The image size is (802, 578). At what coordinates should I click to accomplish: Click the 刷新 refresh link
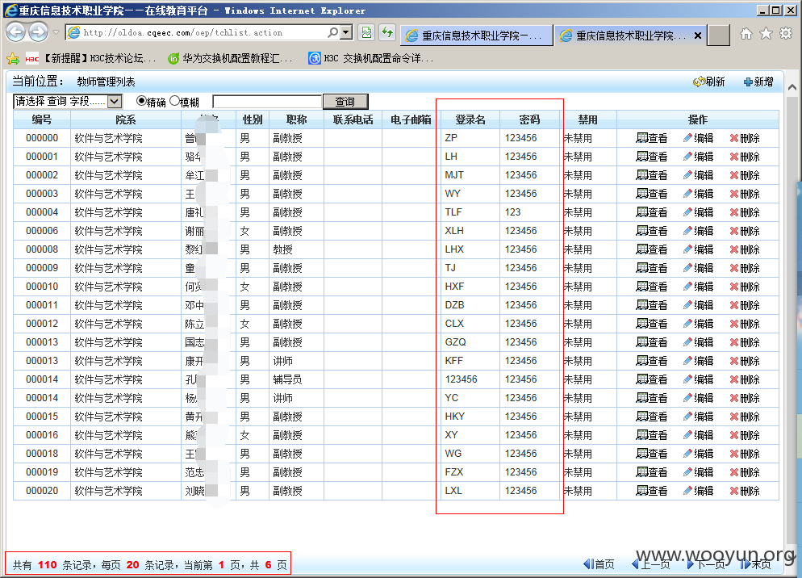(709, 82)
